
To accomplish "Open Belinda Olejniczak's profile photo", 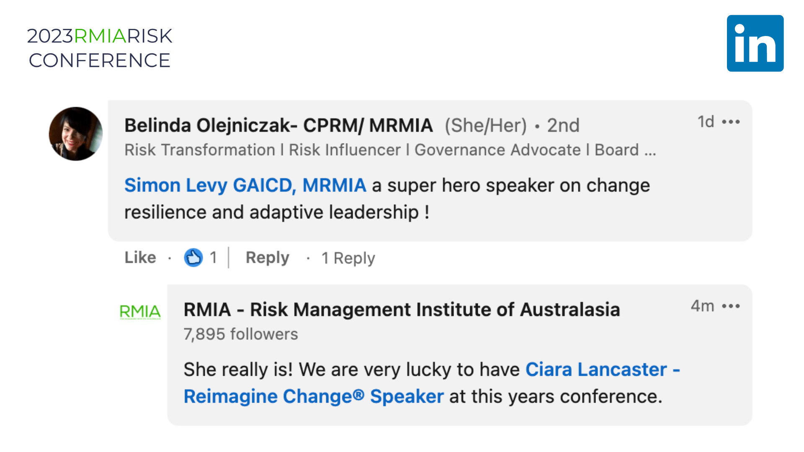I will coord(76,134).
